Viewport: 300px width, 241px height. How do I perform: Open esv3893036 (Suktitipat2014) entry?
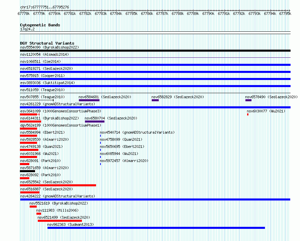(x=48, y=83)
